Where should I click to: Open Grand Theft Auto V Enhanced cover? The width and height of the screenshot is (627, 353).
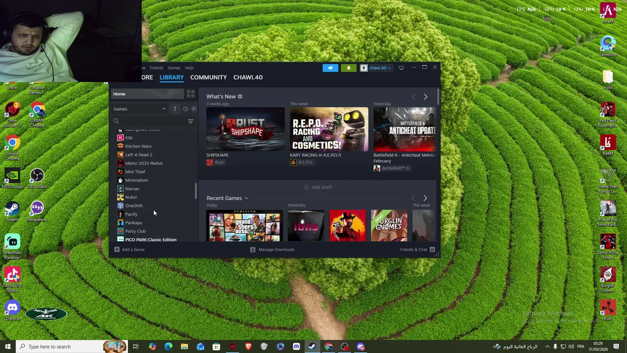click(244, 226)
